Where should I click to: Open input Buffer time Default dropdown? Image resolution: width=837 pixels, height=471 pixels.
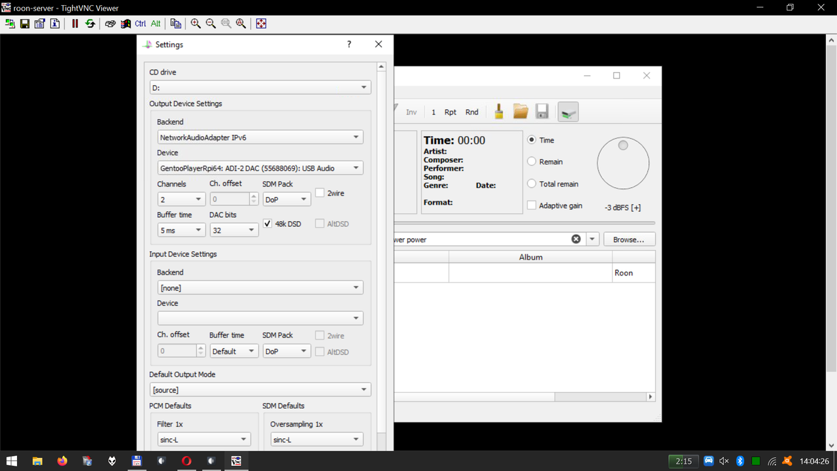[x=234, y=351]
